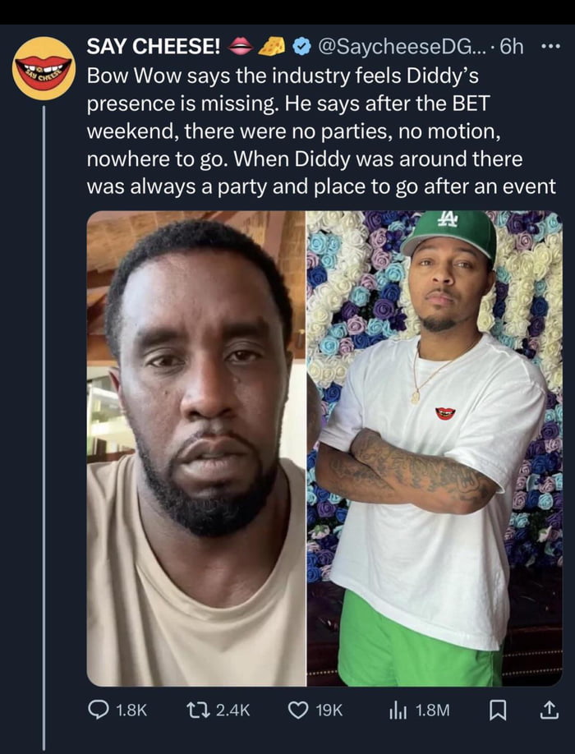Viewport: 575px width, 754px height.
Task: Click the cheese emoji in the display name
Action: [272, 47]
